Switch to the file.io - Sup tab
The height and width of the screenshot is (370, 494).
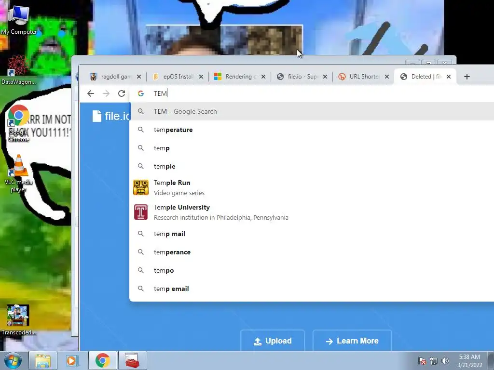tap(302, 77)
